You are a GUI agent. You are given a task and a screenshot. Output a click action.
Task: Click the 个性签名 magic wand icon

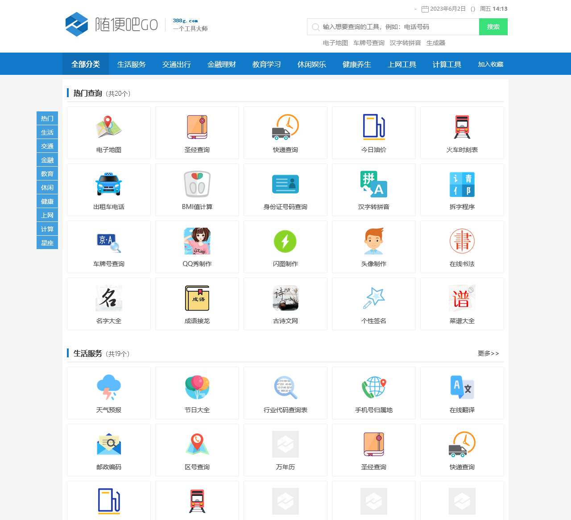coord(374,298)
